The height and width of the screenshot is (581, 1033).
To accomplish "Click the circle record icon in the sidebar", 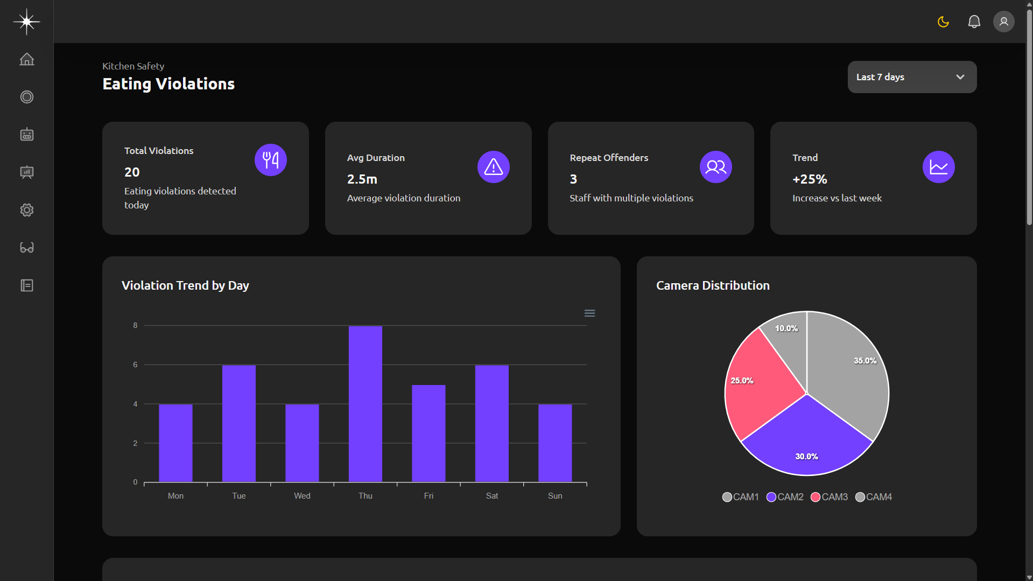I will pos(26,97).
